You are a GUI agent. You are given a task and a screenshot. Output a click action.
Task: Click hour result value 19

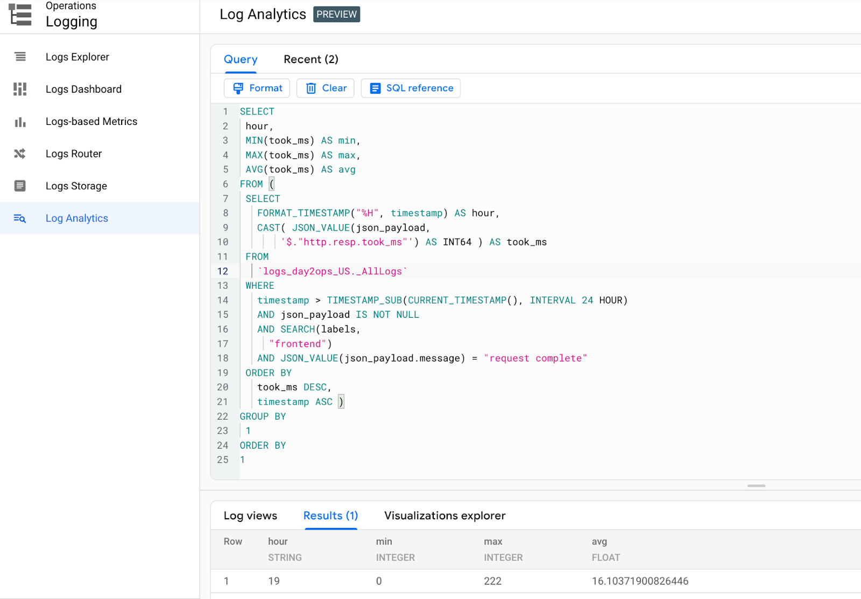click(274, 581)
